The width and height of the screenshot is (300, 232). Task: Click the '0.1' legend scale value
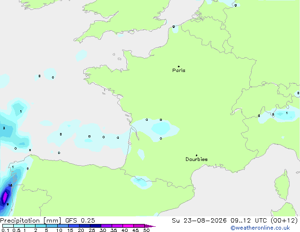(5, 230)
